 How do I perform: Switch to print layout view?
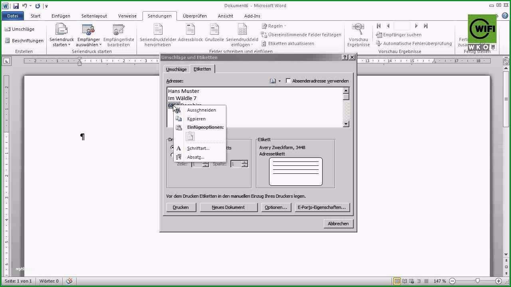[x=397, y=281]
